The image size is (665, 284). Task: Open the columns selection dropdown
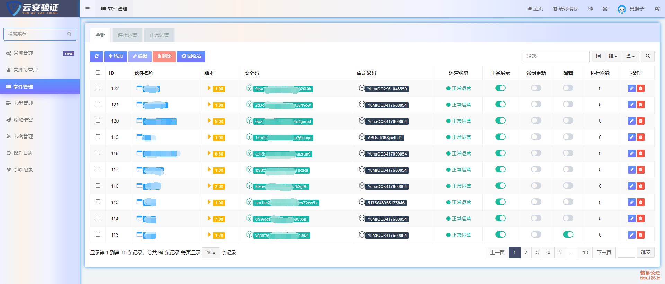(x=613, y=56)
